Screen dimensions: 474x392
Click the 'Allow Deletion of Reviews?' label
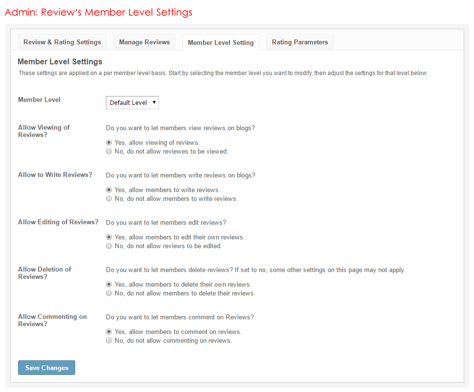click(x=44, y=273)
